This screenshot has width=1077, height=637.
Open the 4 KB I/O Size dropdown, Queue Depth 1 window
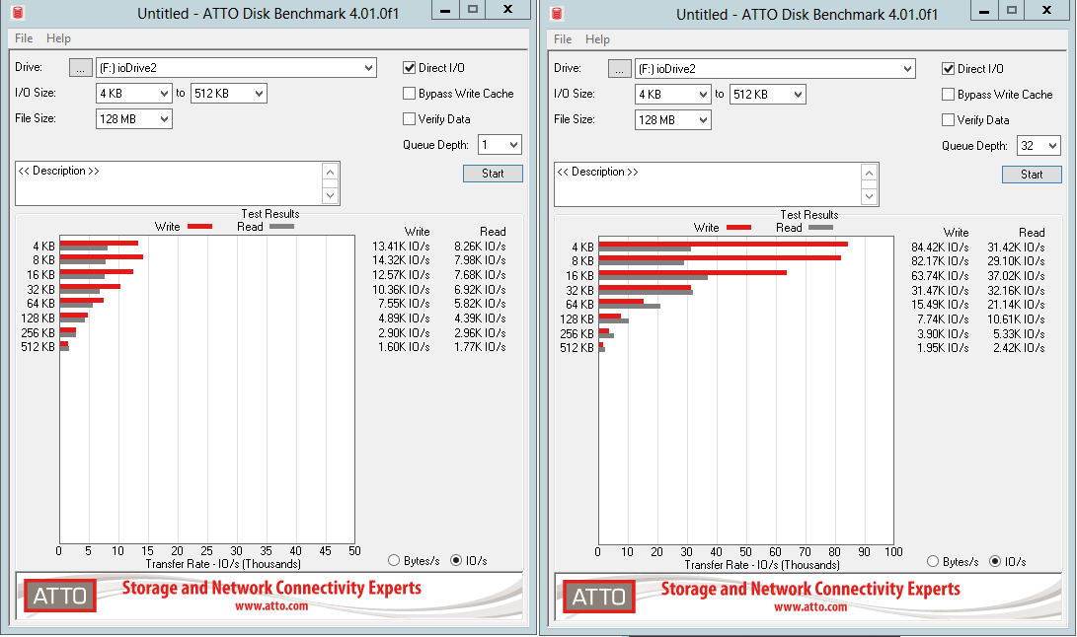point(164,94)
